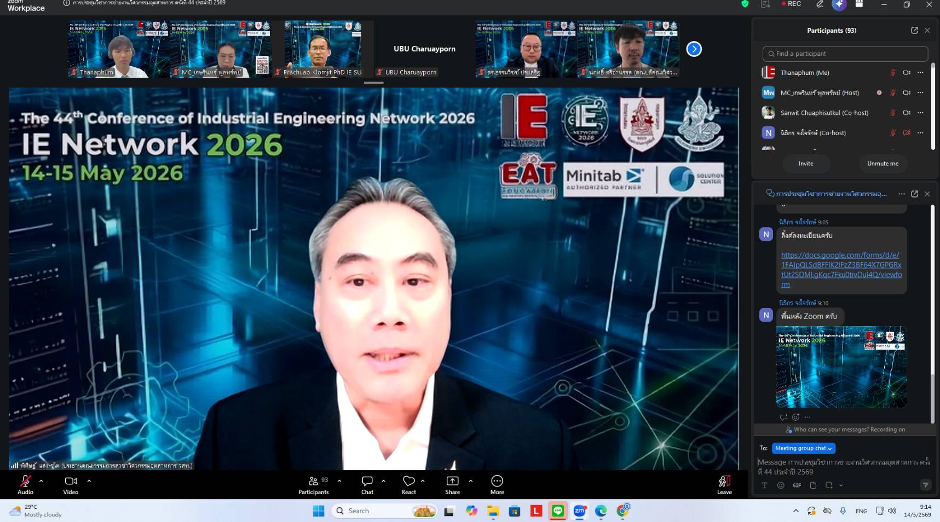Open the More menu in toolbar
The height and width of the screenshot is (522, 940).
tap(497, 484)
